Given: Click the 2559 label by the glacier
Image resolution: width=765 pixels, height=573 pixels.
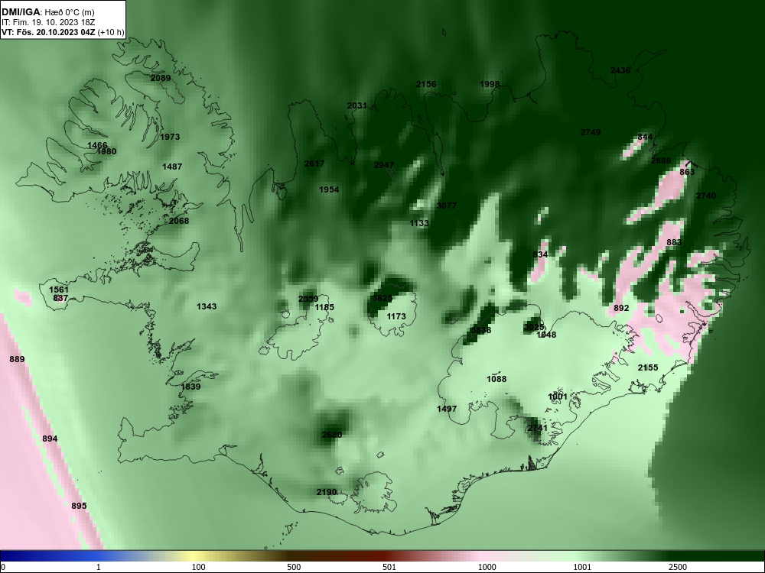Looking at the screenshot, I should click(x=308, y=299).
